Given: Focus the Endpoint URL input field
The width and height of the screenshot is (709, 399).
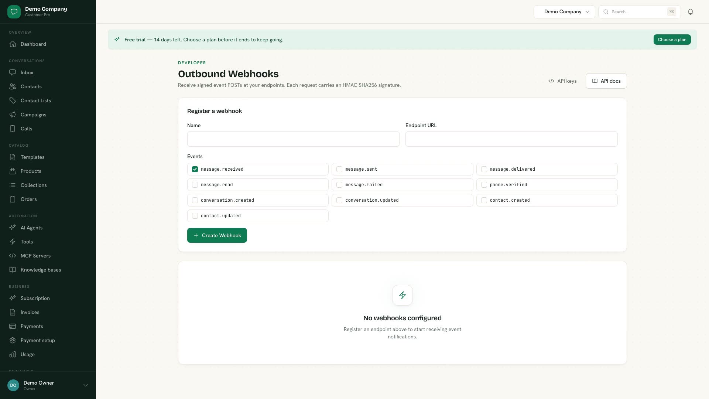Looking at the screenshot, I should click(x=511, y=139).
